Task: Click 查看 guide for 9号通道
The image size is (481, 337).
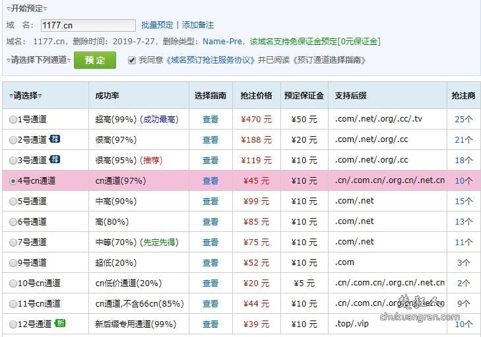Action: (x=210, y=263)
